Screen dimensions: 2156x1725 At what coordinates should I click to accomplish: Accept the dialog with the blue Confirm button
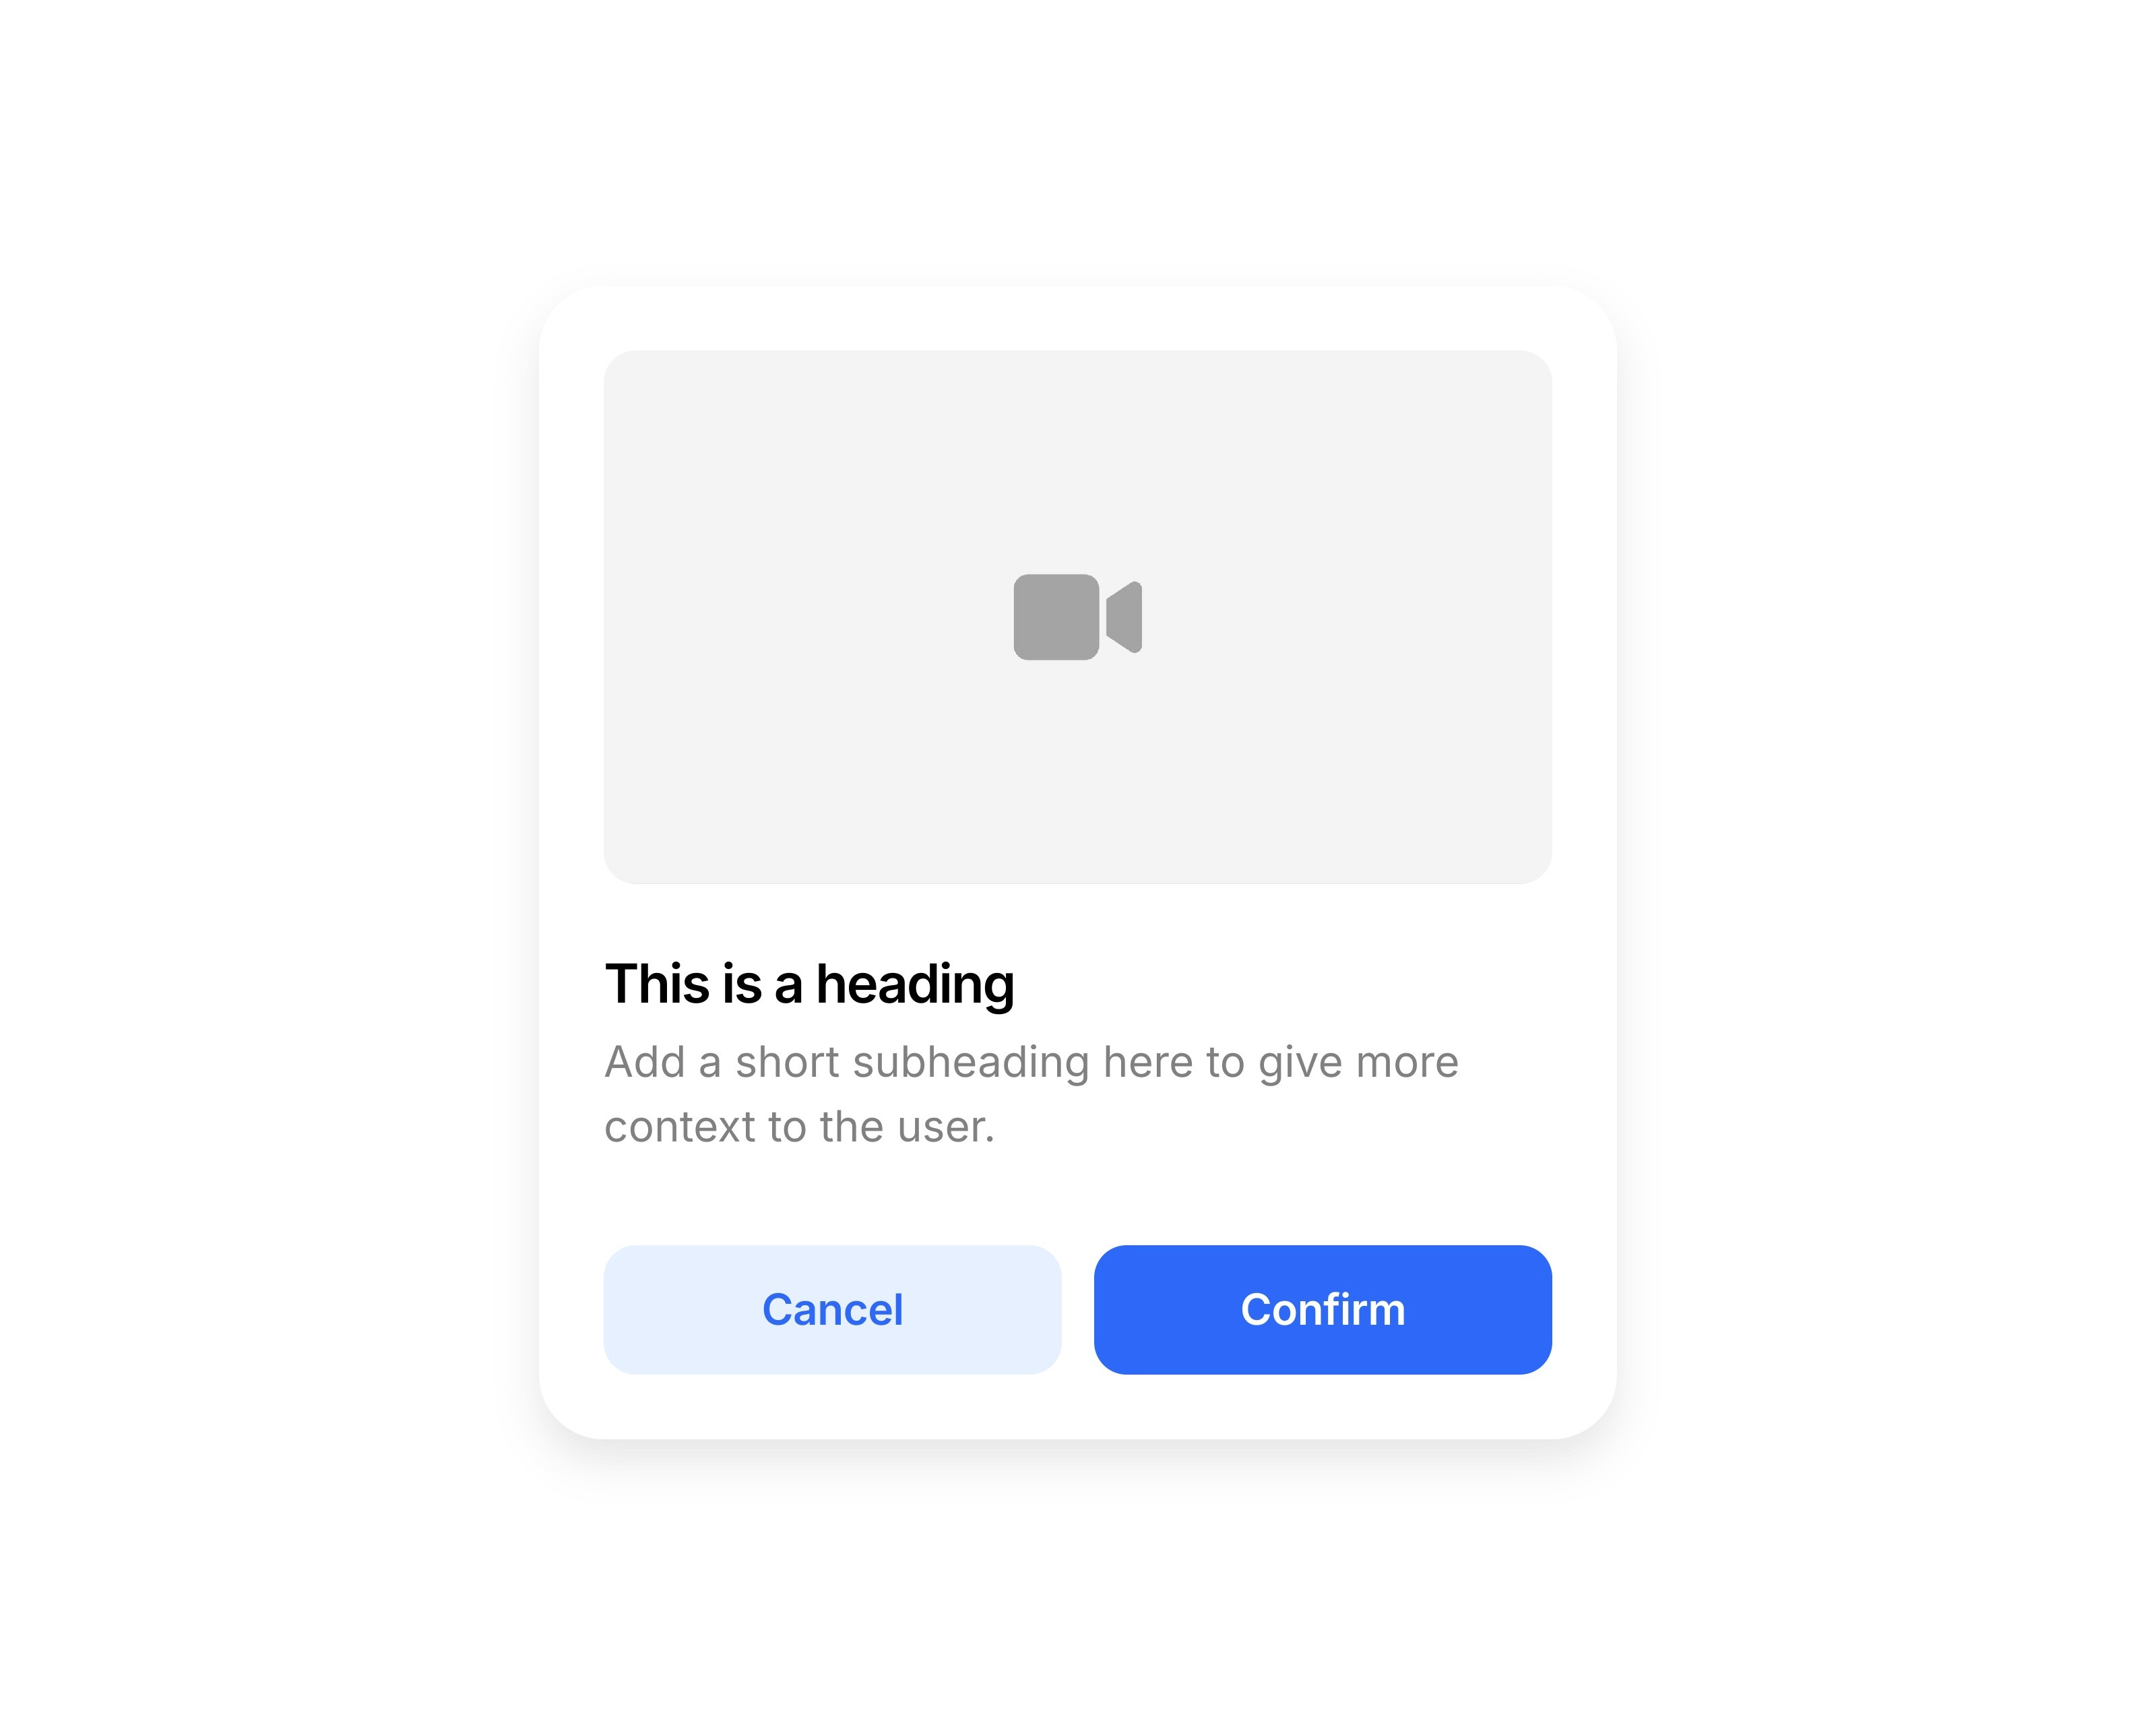pos(1322,1309)
